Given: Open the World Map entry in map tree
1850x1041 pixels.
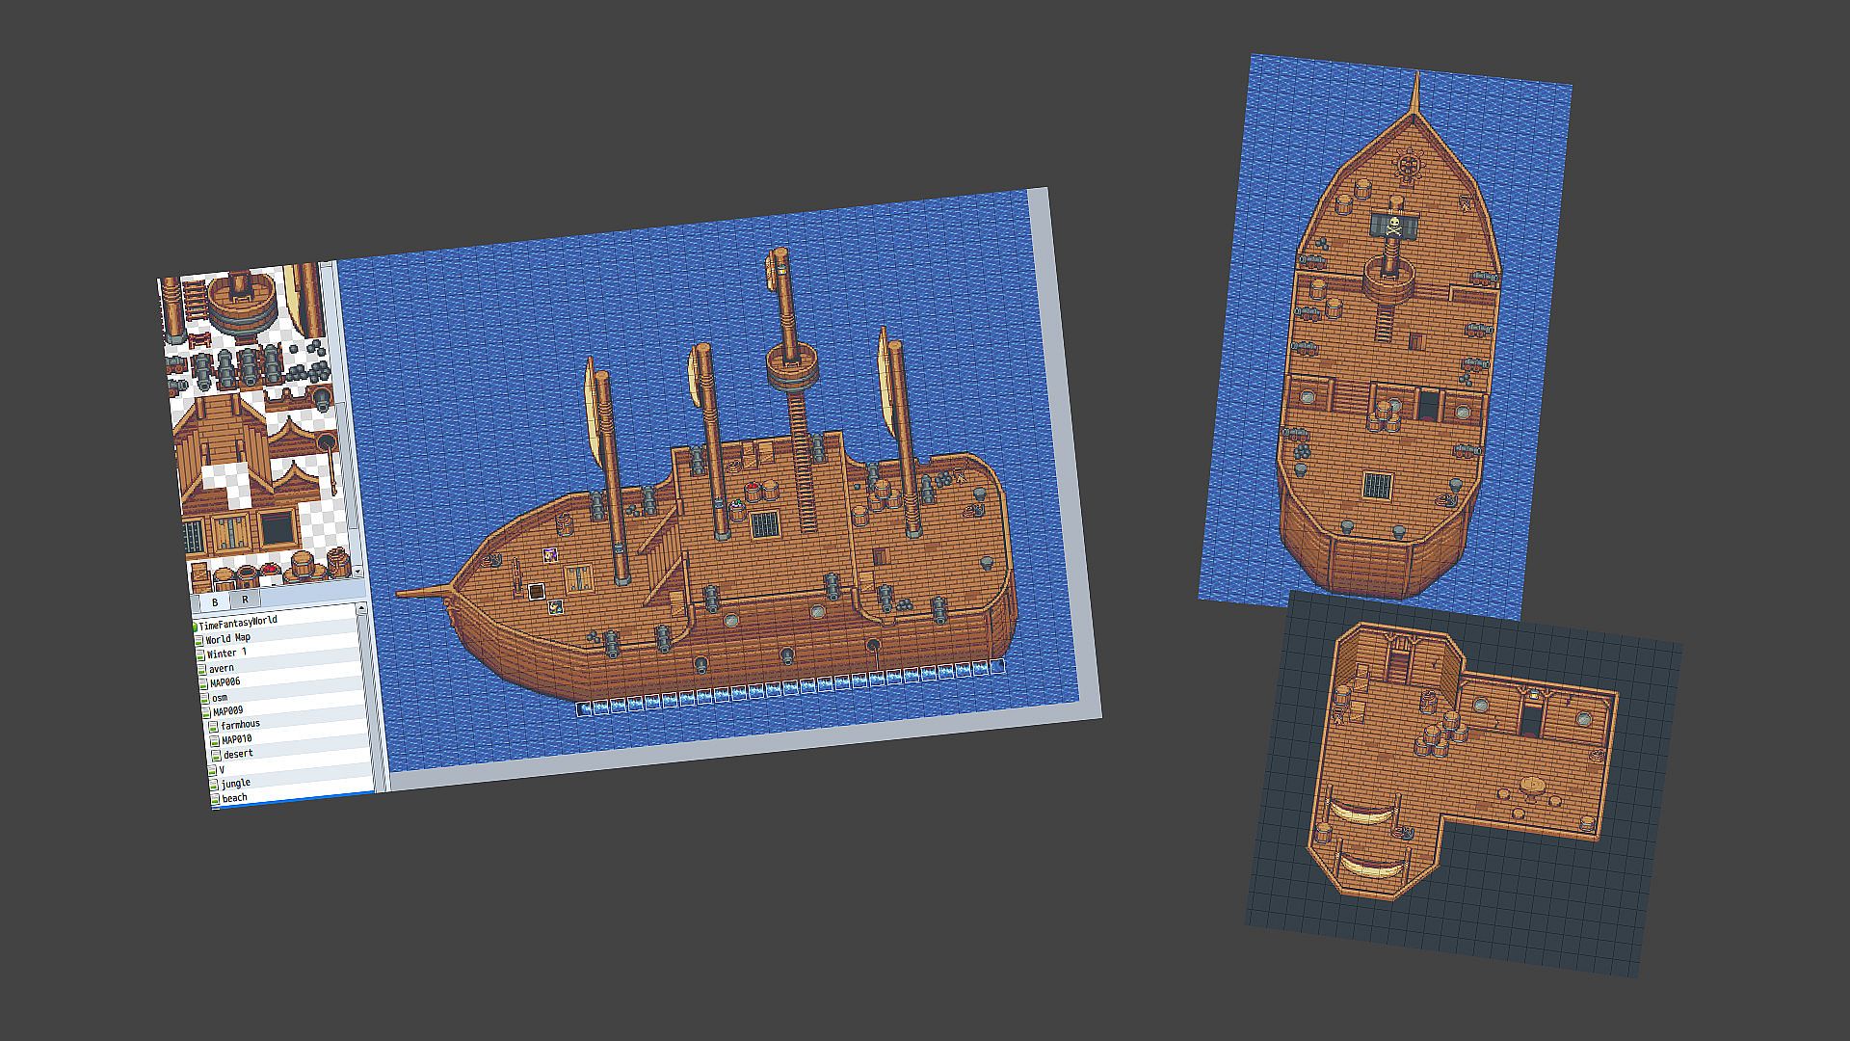Looking at the screenshot, I should tap(228, 638).
